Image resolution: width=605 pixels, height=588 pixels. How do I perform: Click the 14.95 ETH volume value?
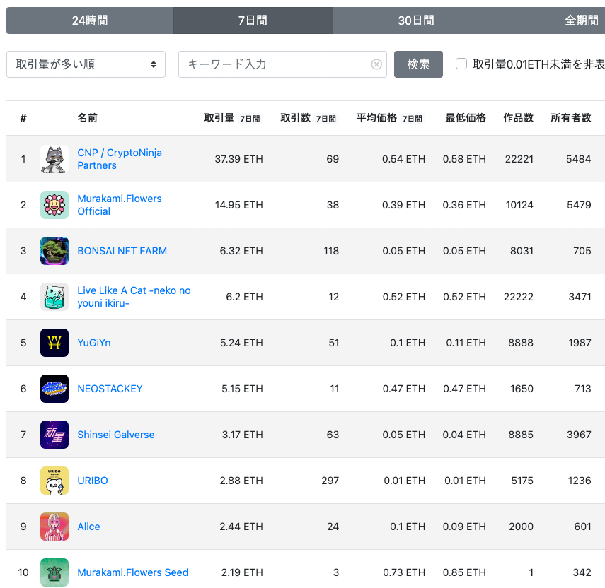[239, 205]
